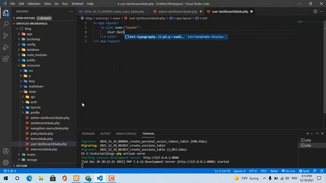Click unsaved dot on user-dashboard tab
326x183 pixels.
pyautogui.click(x=251, y=11)
